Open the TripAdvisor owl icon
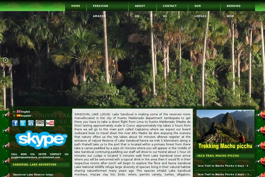Screen dimensions: 265x177 tap(40, 123)
